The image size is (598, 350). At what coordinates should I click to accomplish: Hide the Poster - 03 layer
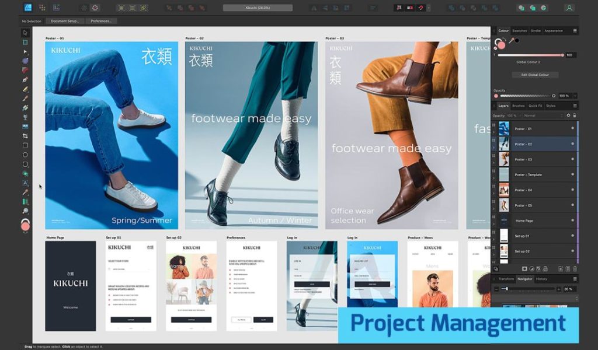572,159
